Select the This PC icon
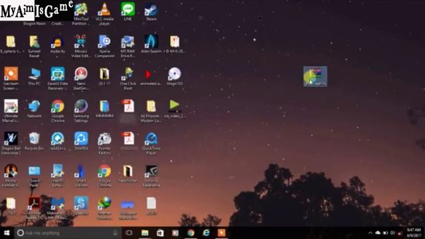The height and width of the screenshot is (239, 425). pyautogui.click(x=34, y=76)
